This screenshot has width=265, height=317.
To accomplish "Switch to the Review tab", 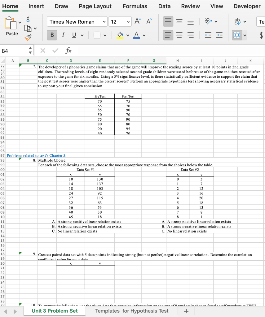I will [x=190, y=6].
